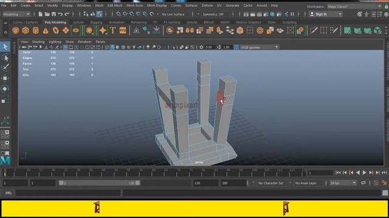Click the SVG import shelf icon
This screenshot has width=389, height=218.
[123, 31]
